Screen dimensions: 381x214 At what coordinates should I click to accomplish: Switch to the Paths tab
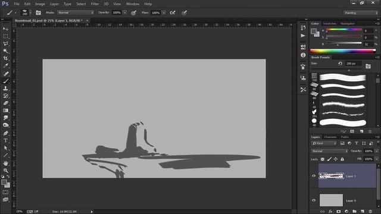pos(345,137)
